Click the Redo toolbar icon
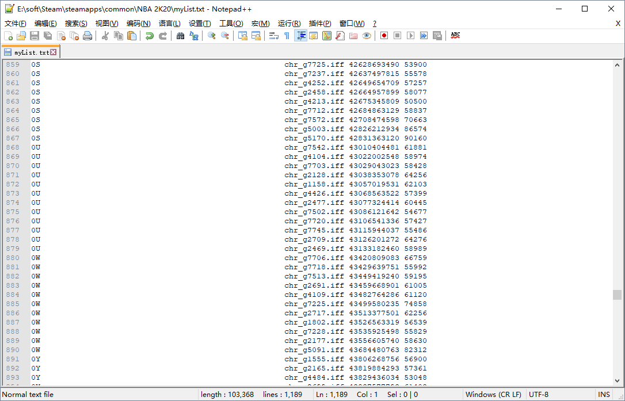 tap(163, 36)
